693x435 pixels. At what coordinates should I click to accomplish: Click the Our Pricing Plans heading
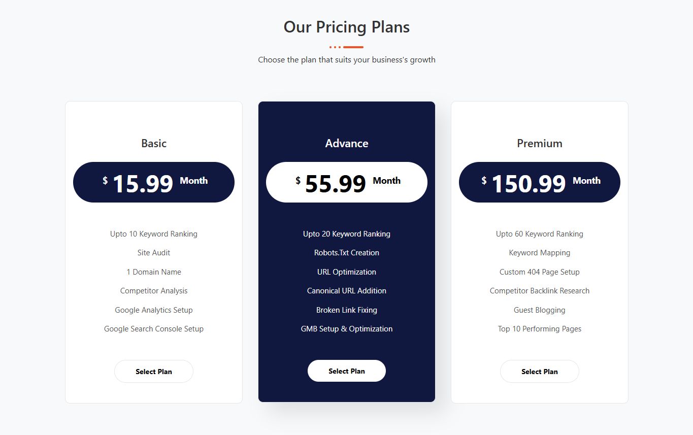pos(346,27)
